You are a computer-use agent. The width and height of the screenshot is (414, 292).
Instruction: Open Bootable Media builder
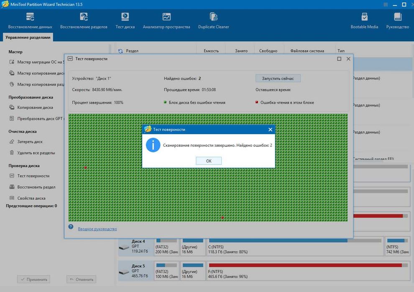pos(364,21)
